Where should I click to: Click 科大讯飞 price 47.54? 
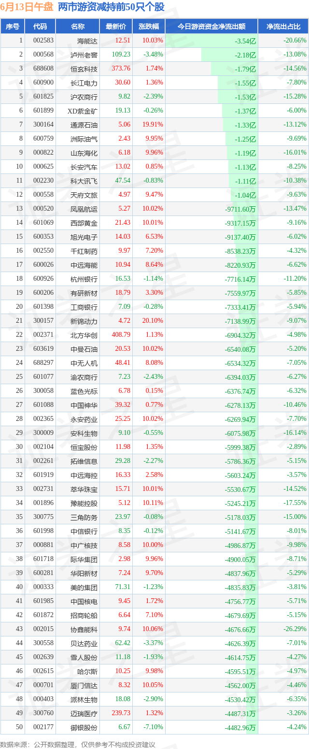pyautogui.click(x=123, y=181)
